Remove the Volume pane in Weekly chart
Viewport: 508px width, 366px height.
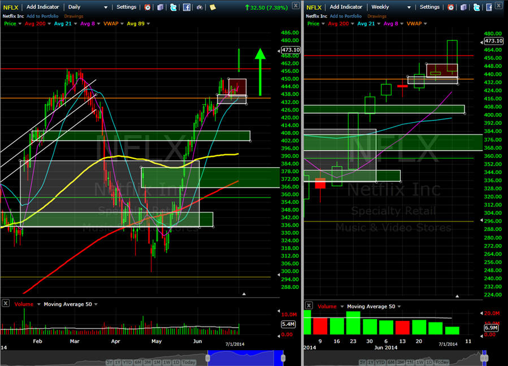point(309,306)
